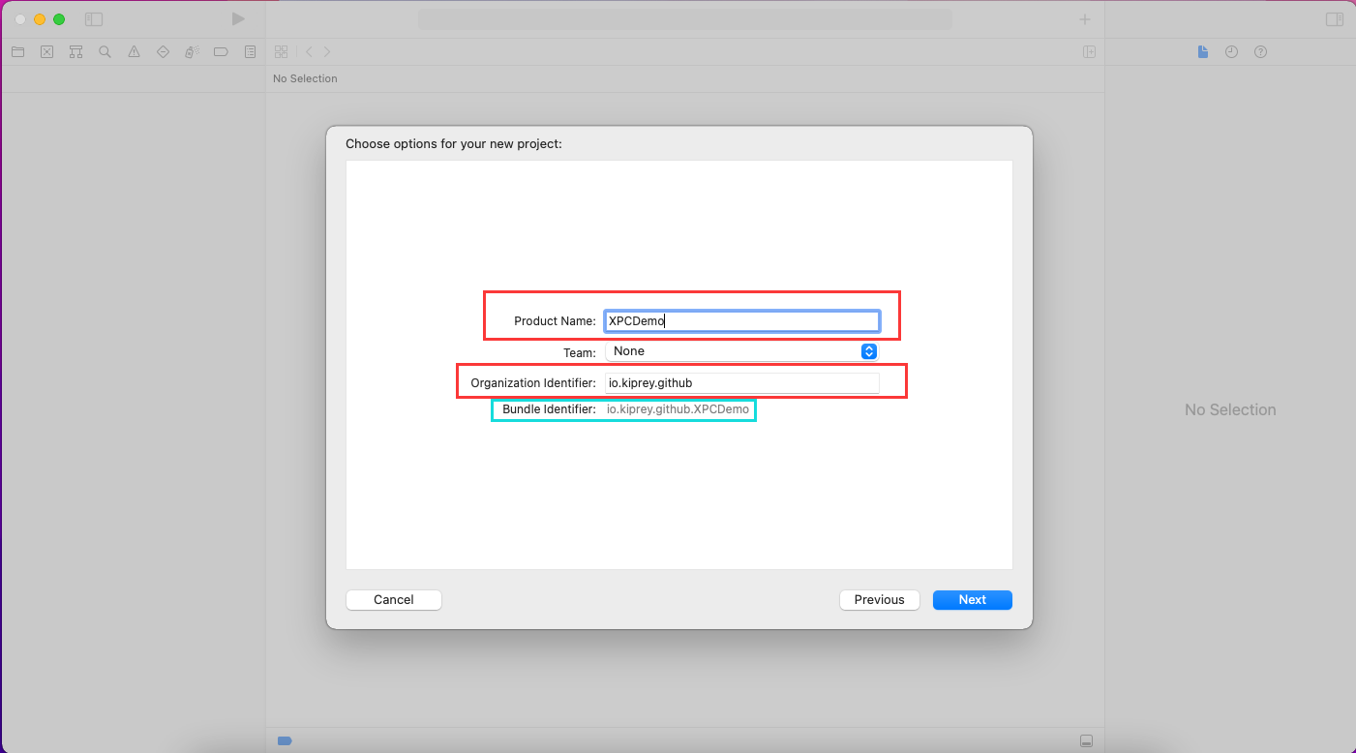Viewport: 1356px width, 753px height.
Task: Click the Next button
Action: [972, 600]
